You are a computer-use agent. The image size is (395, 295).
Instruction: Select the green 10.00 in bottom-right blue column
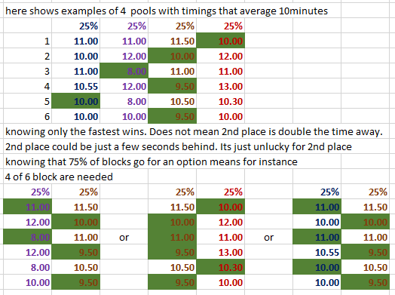[x=317, y=267]
